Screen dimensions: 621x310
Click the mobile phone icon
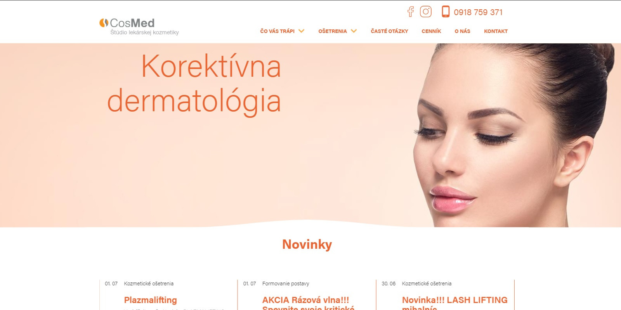(x=446, y=12)
